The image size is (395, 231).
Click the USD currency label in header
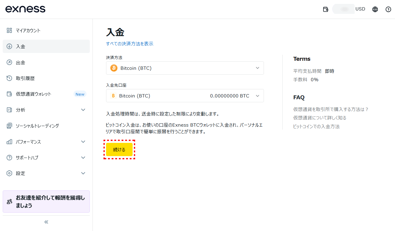[360, 9]
